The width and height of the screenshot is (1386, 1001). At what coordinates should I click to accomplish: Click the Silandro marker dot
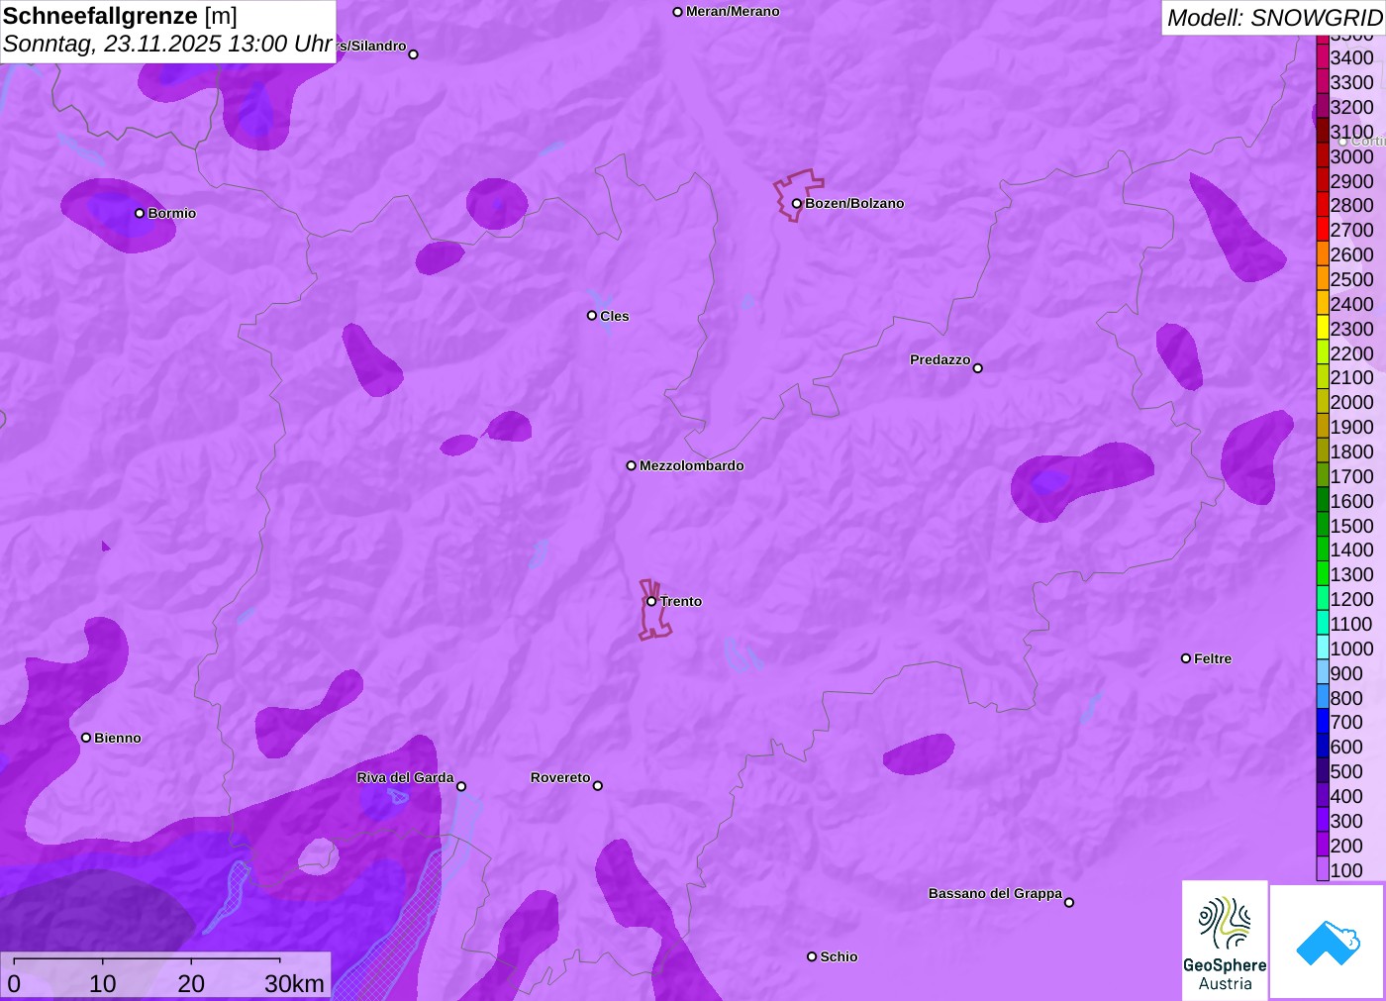pos(413,54)
